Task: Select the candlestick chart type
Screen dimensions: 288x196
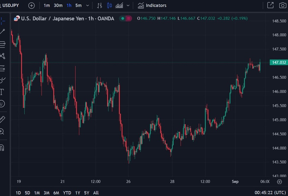Action: [x=110, y=5]
